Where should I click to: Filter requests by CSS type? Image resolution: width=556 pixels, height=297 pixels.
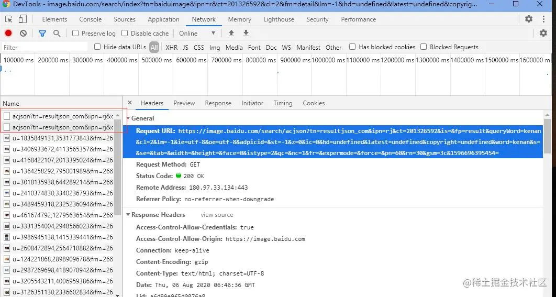(198, 47)
